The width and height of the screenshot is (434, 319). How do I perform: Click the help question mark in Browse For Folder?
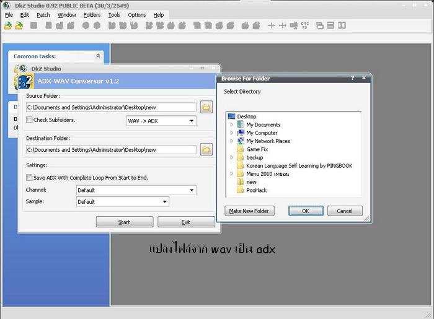coord(352,78)
